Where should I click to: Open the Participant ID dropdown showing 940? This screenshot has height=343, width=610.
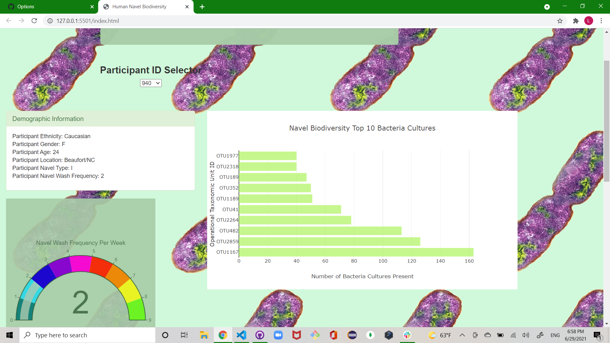[x=151, y=83]
